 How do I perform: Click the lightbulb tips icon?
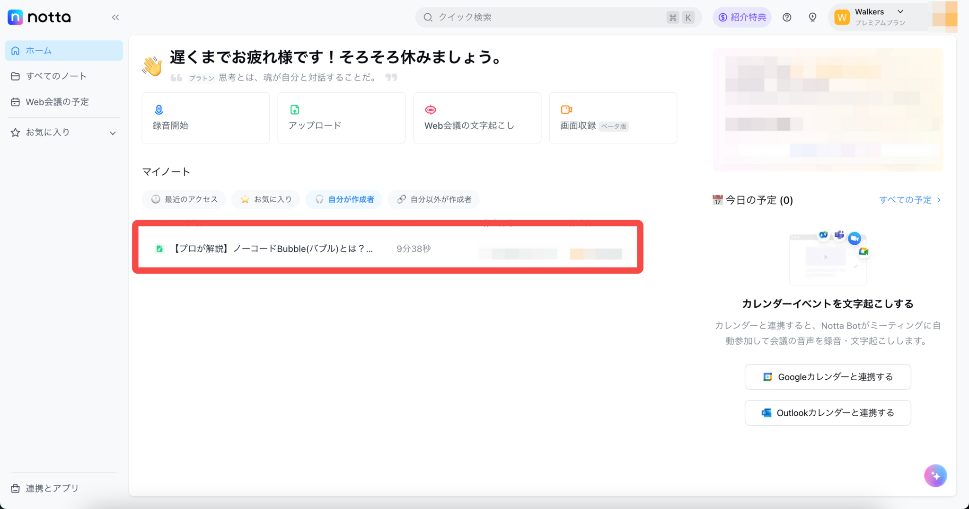pos(813,17)
